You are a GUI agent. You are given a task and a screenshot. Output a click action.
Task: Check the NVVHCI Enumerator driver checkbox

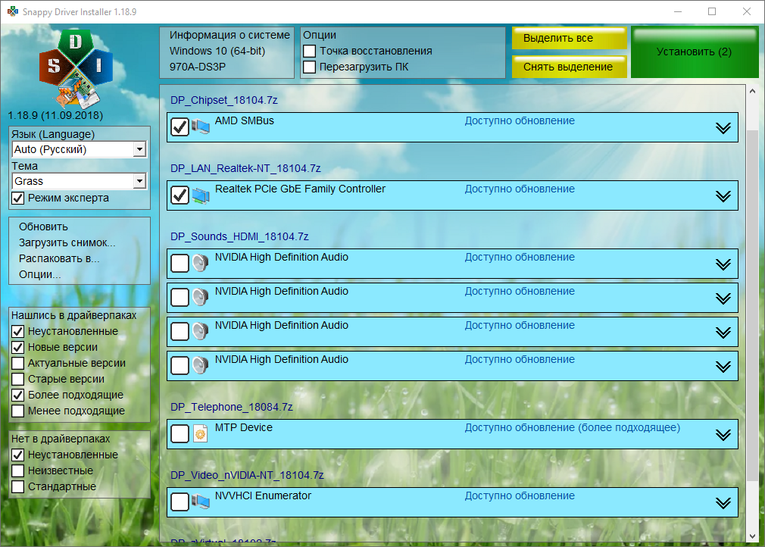click(x=180, y=502)
